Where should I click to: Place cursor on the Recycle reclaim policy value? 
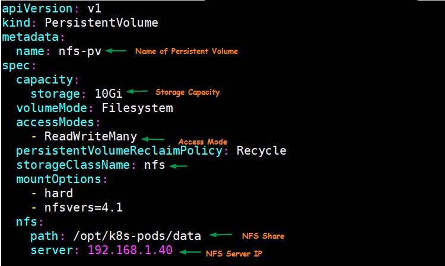(261, 150)
